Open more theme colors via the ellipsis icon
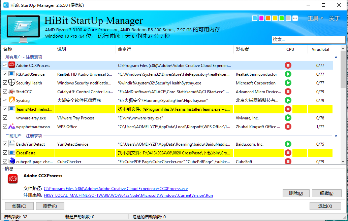Screen dimensions: 348x221 (295, 18)
